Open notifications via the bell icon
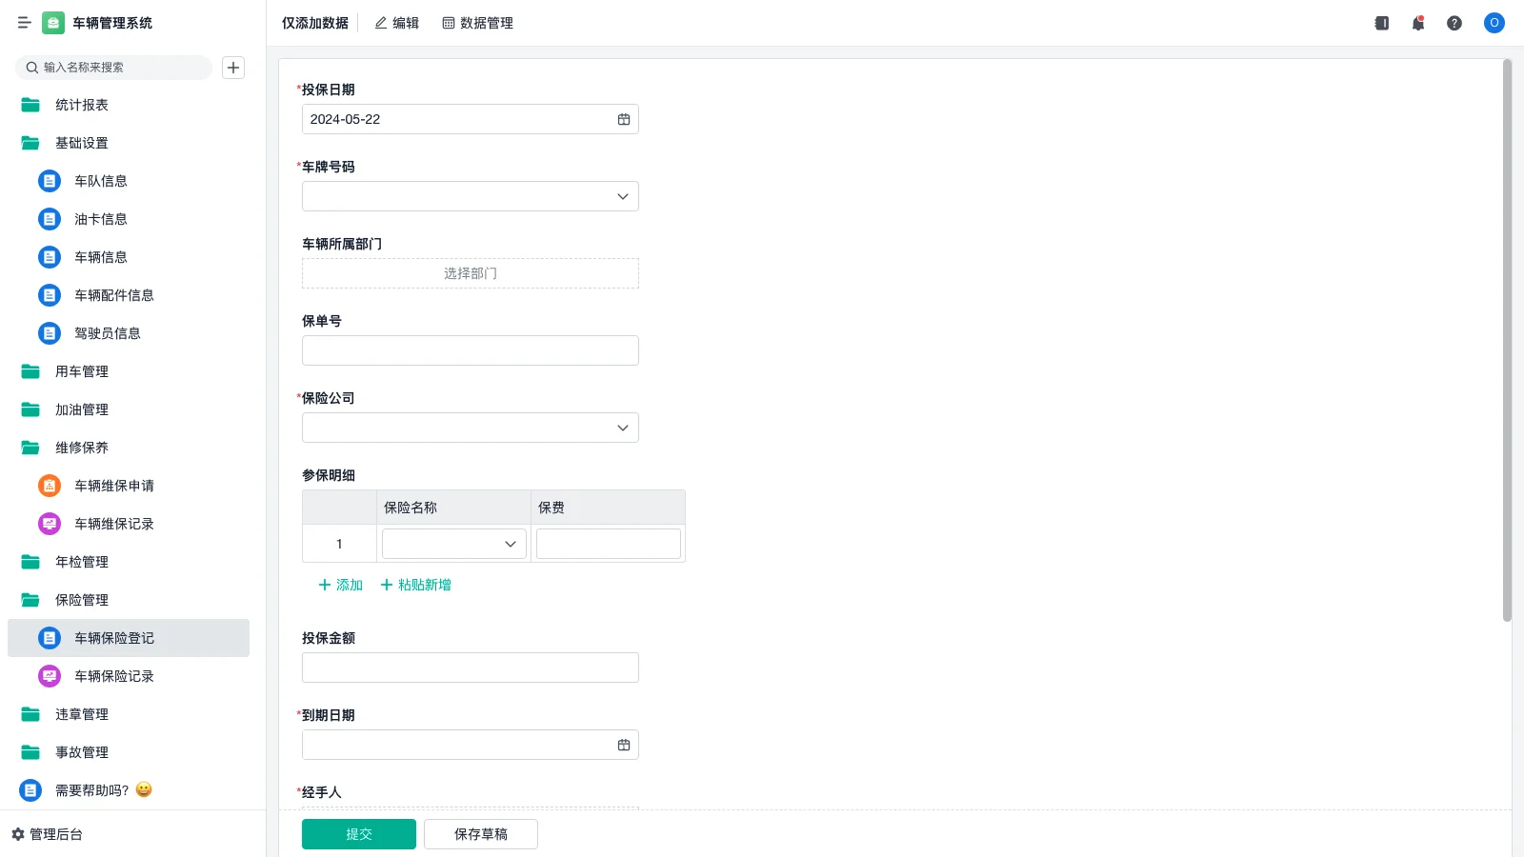The image size is (1524, 857). pos(1418,23)
